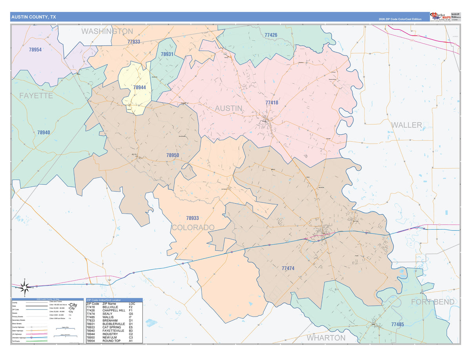Screen dimensions: 471x357
Task: Select CAT SPRING in the ZIP index table
Action: pos(113,328)
